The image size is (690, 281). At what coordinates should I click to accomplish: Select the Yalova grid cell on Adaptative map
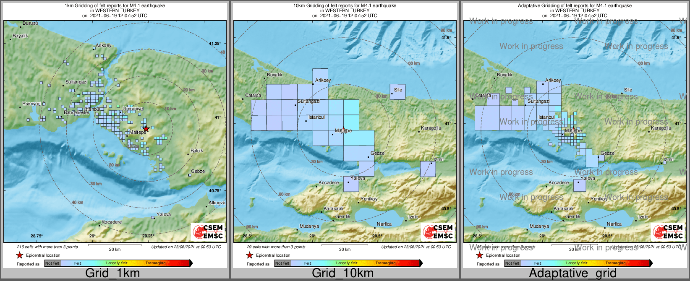coord(580,185)
